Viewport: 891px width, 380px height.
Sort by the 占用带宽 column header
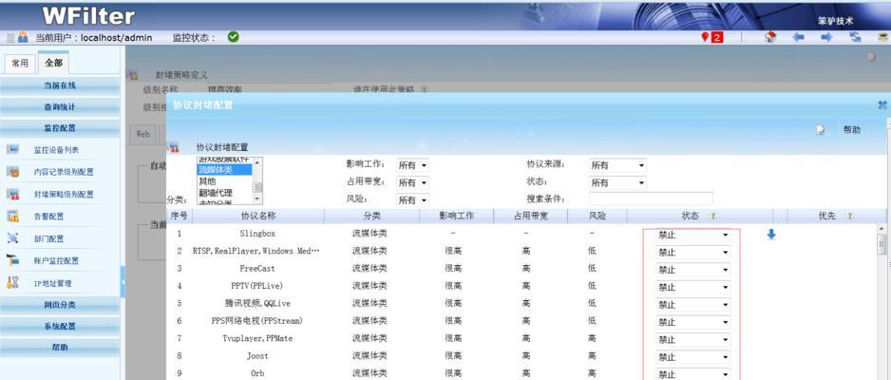pos(530,217)
